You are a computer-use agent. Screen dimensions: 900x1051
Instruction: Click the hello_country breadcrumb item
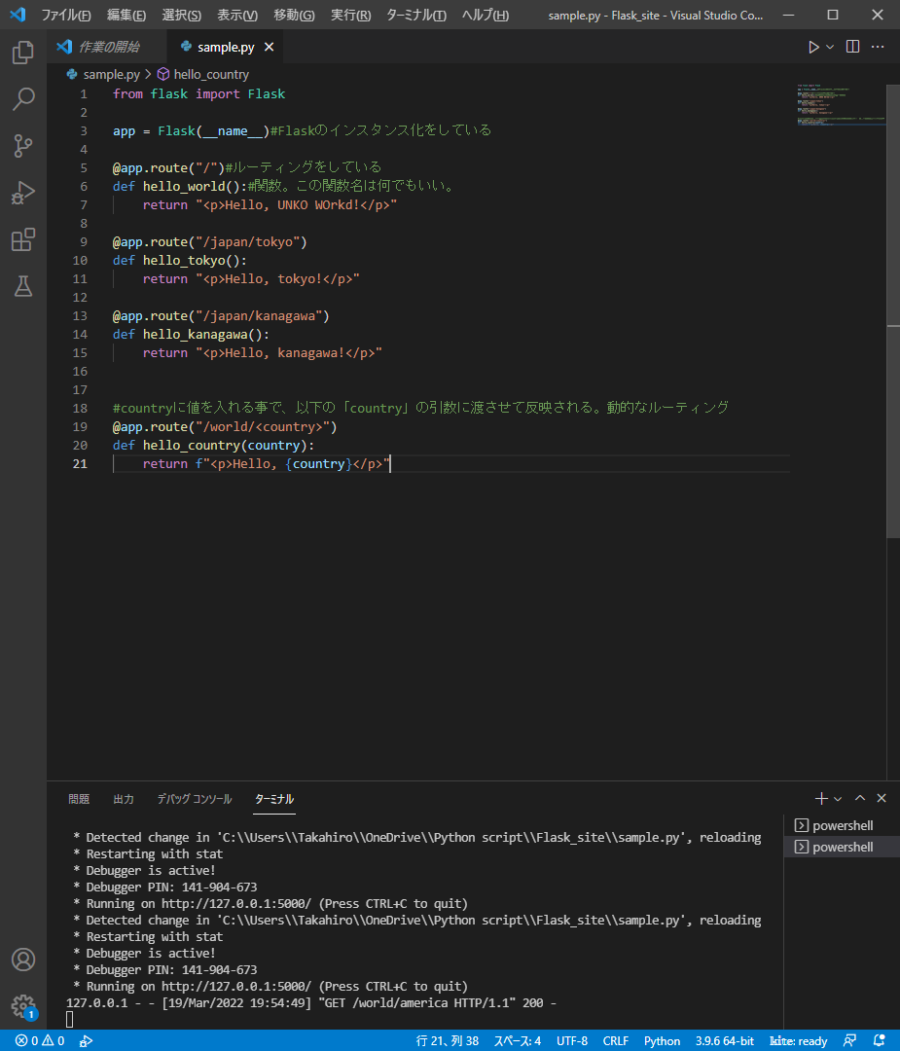(210, 74)
